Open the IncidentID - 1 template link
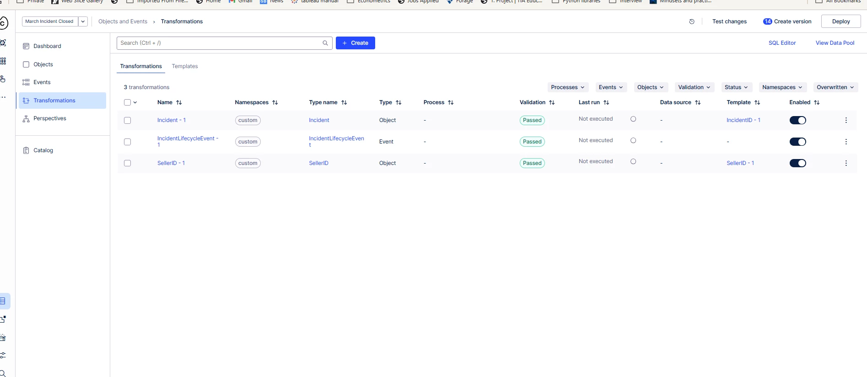Screen dimensions: 867x377 [x=743, y=120]
